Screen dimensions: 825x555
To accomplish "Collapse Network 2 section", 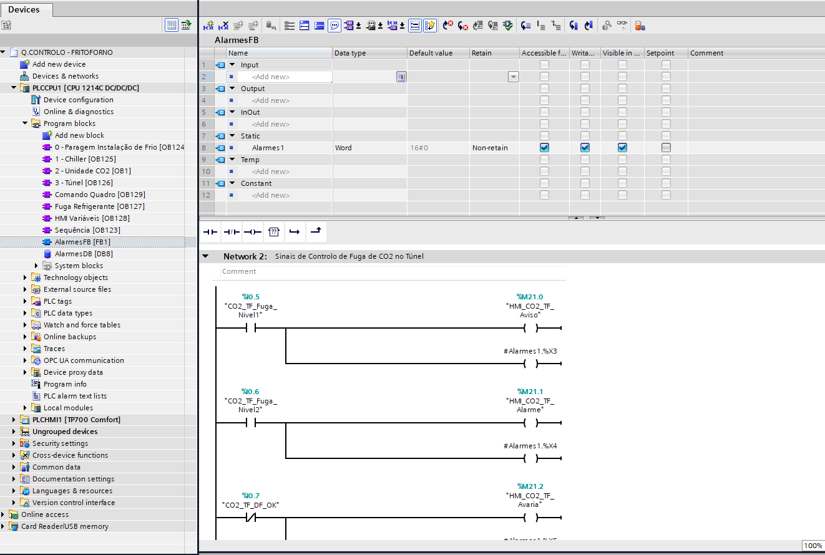I will coord(205,256).
